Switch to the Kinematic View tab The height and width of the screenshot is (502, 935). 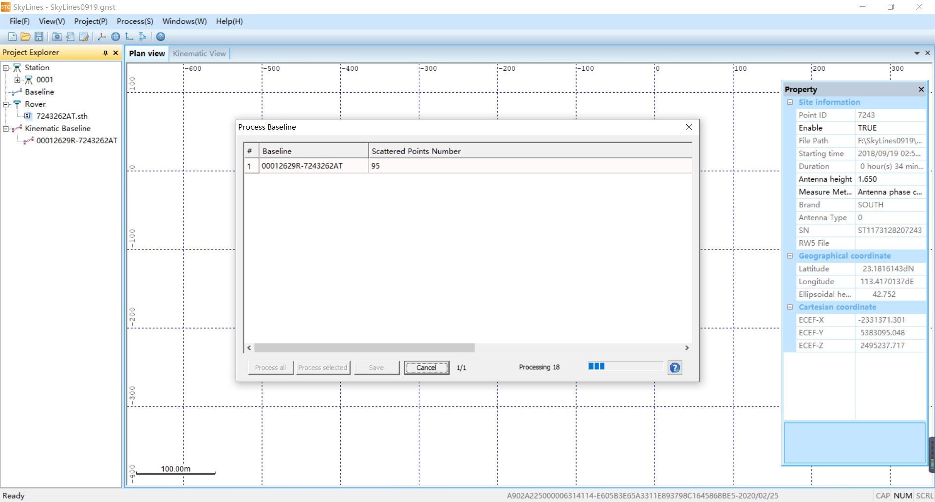coord(199,54)
